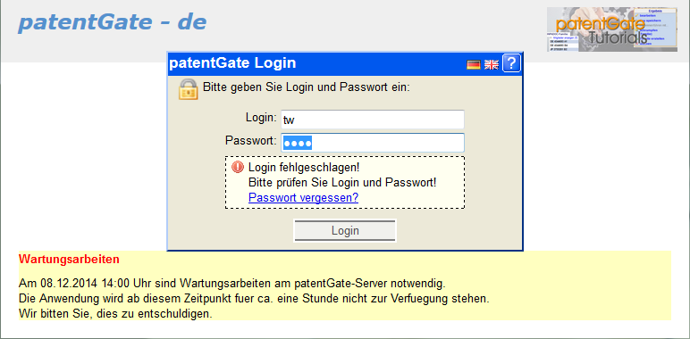Submit credentials with the Login button

[x=345, y=230]
